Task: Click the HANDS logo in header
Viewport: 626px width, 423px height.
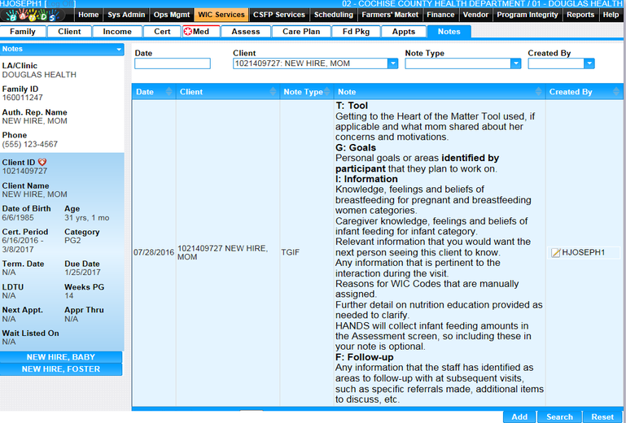Action: click(37, 15)
